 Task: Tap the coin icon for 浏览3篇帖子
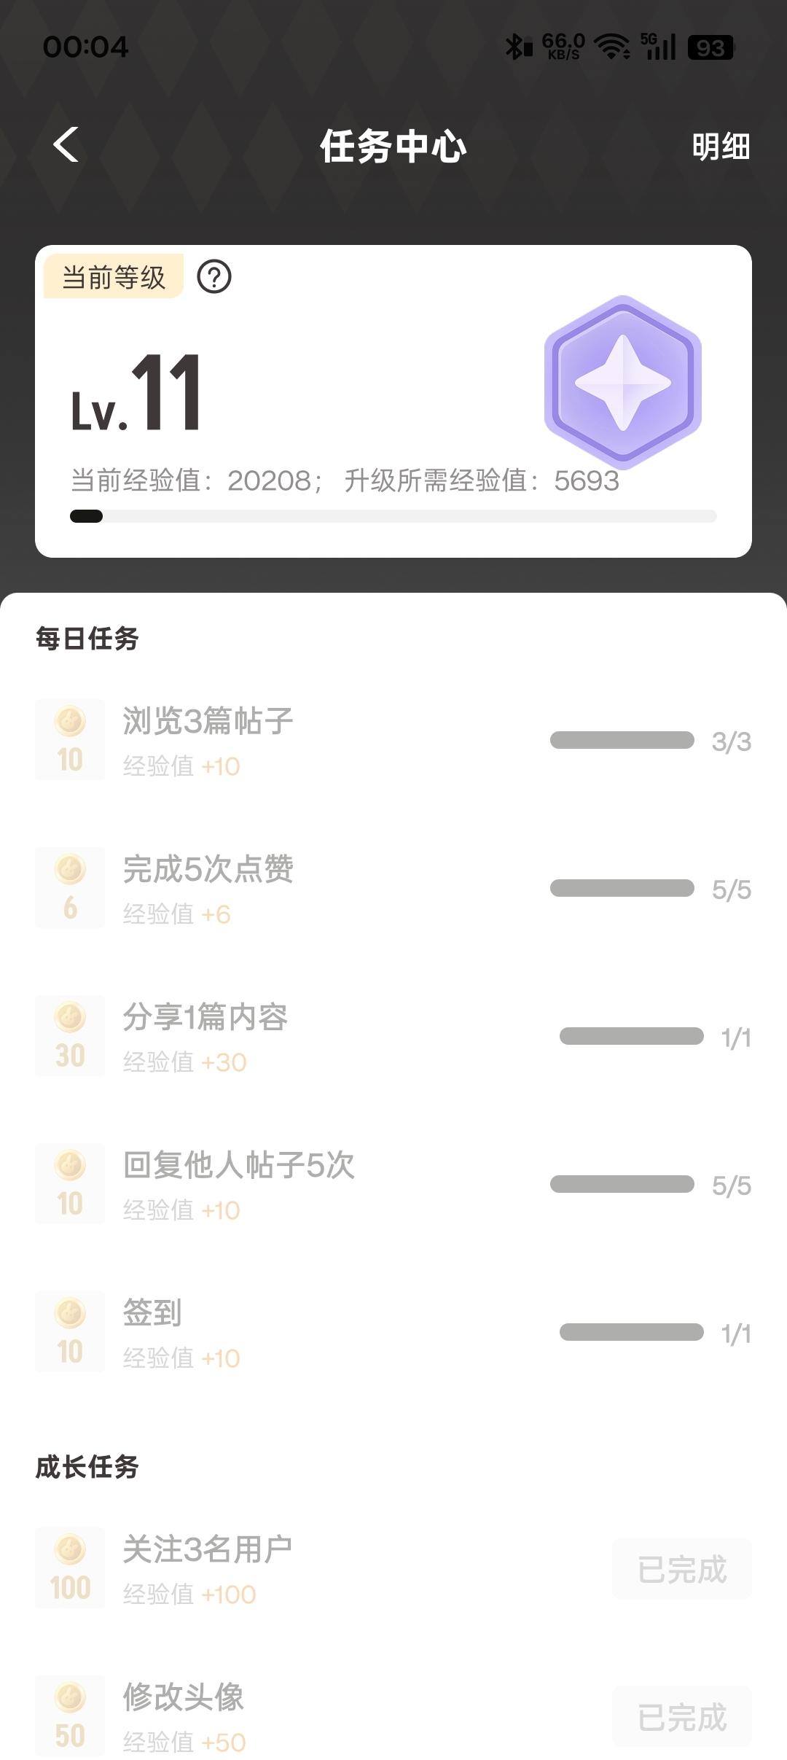70,739
